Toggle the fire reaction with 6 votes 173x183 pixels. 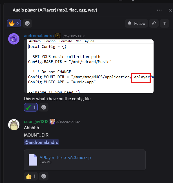pos(14,23)
